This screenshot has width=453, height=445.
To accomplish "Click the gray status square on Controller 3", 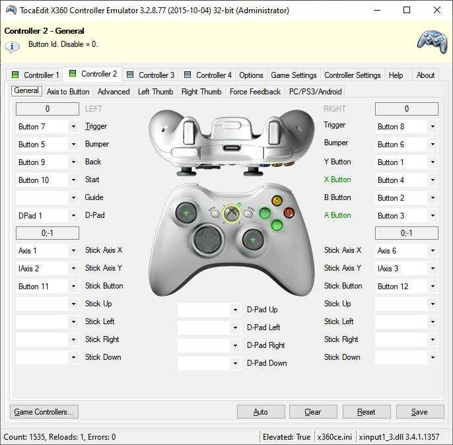I will point(130,75).
